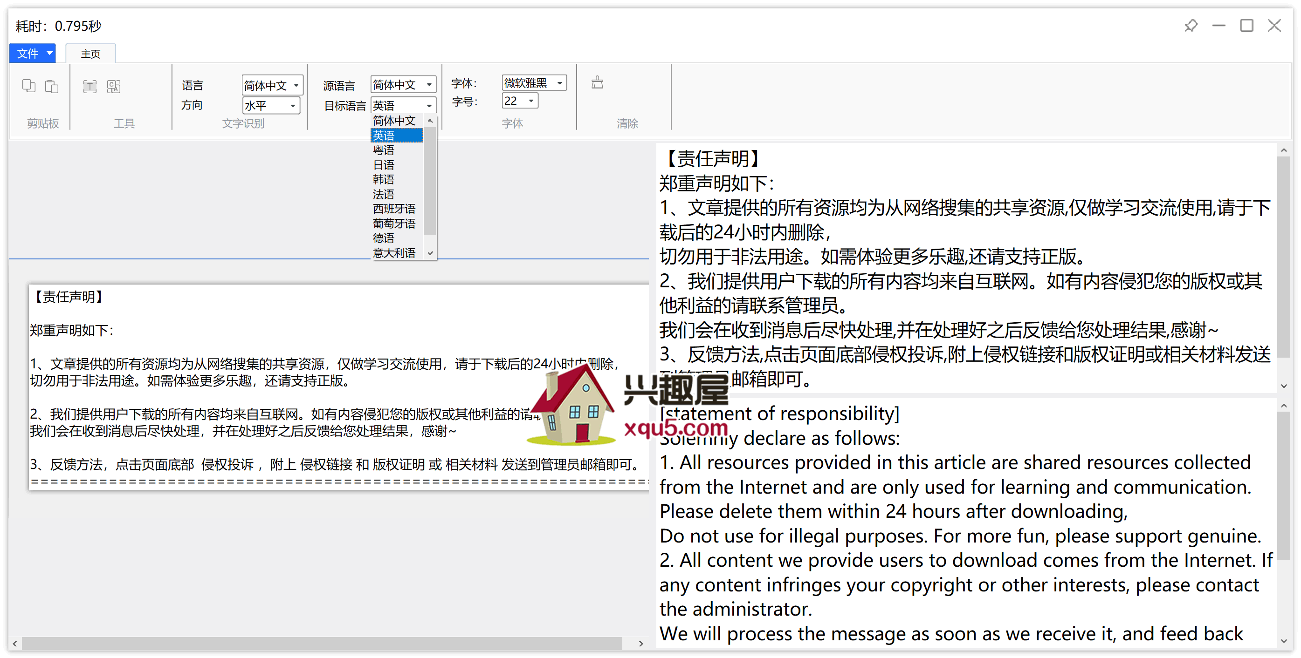Choose 意大利语 in target language list

pos(397,253)
